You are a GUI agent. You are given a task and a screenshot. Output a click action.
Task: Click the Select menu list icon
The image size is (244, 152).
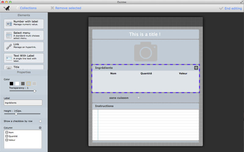[9, 35]
